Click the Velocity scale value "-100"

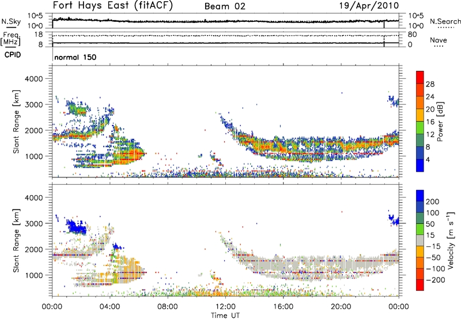pos(435,269)
